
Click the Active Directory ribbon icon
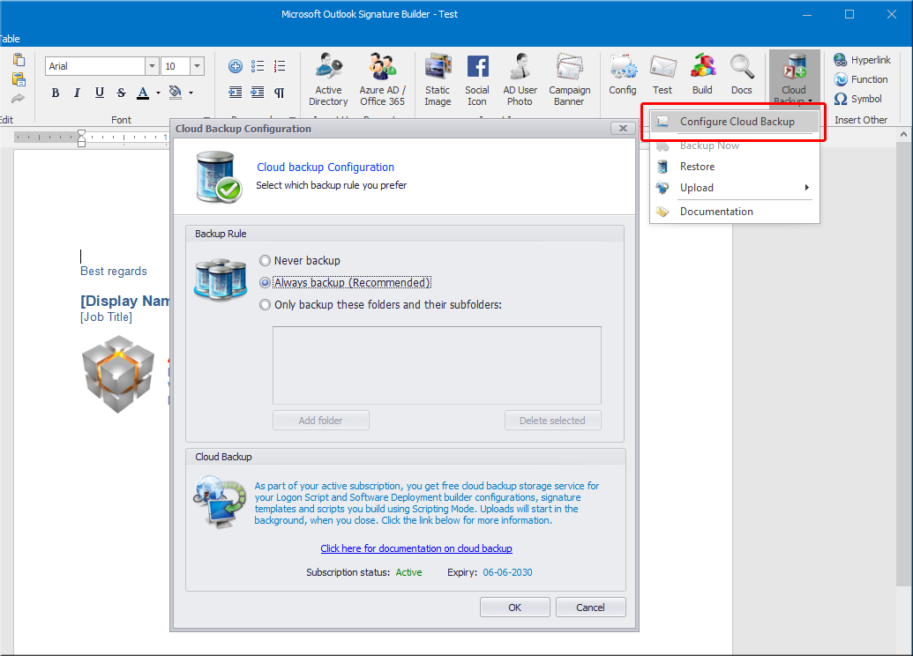pos(328,79)
